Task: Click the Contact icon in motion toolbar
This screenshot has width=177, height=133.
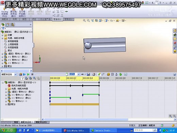Action: click(116, 74)
